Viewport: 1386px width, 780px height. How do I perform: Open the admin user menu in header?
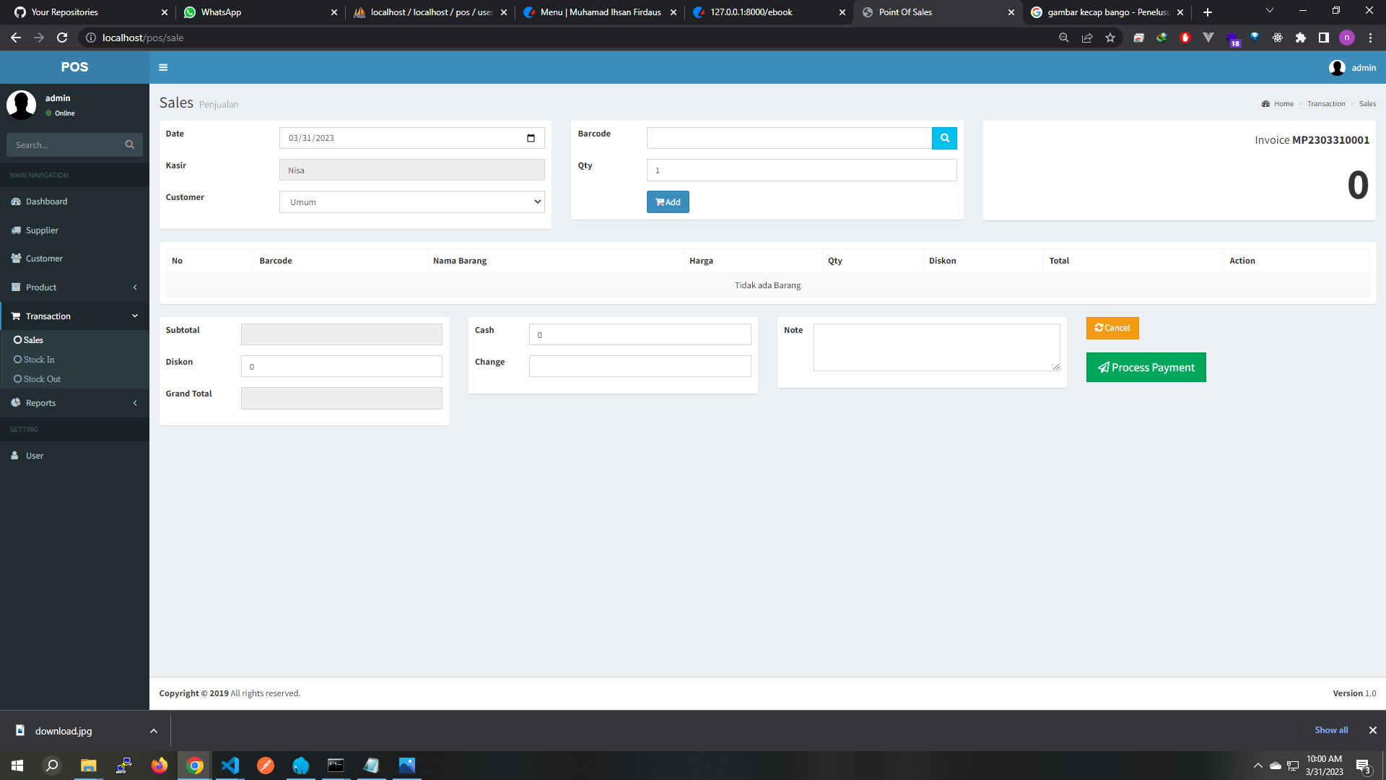pos(1352,67)
